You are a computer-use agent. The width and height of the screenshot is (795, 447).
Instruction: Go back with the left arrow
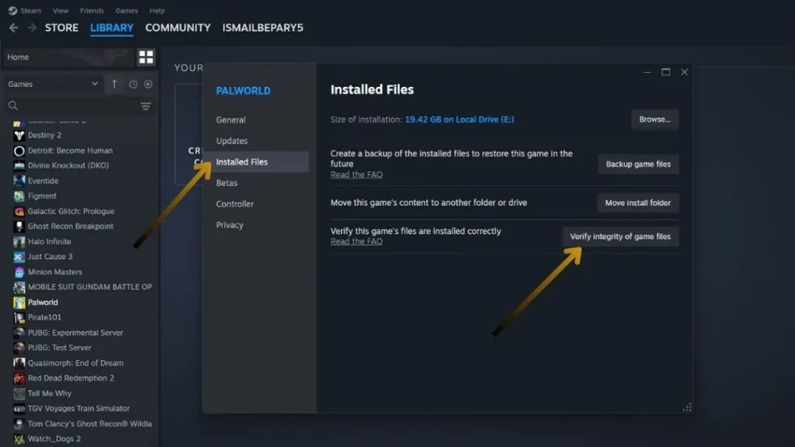pos(14,27)
